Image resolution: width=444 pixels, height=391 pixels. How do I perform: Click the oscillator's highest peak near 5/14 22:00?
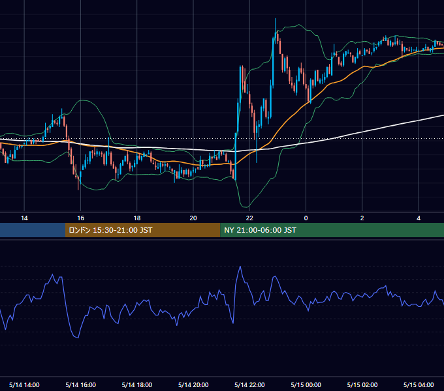coord(240,267)
